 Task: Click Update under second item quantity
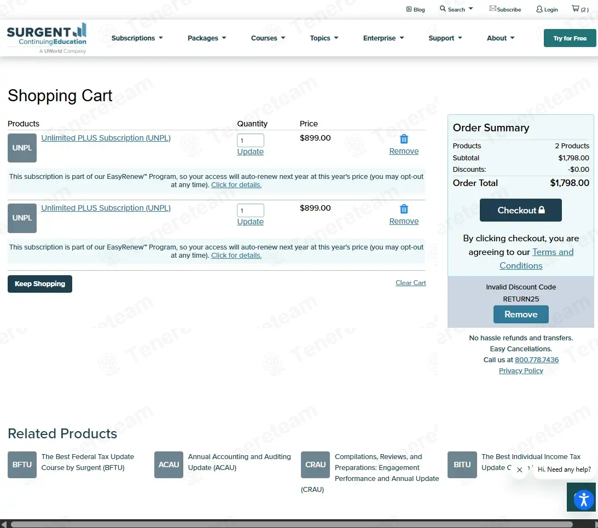250,222
